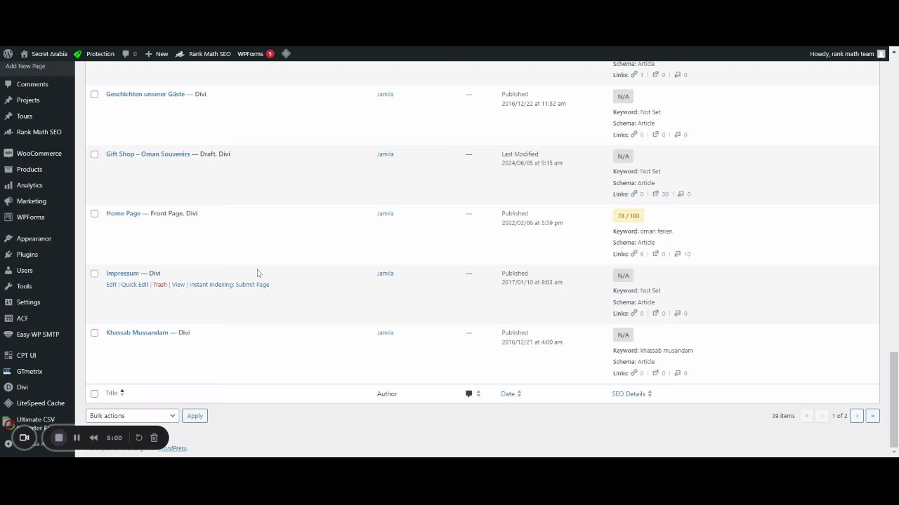Screen dimensions: 899x505
Task: Click the Rank Math SEO chart icon
Action: click(x=180, y=54)
